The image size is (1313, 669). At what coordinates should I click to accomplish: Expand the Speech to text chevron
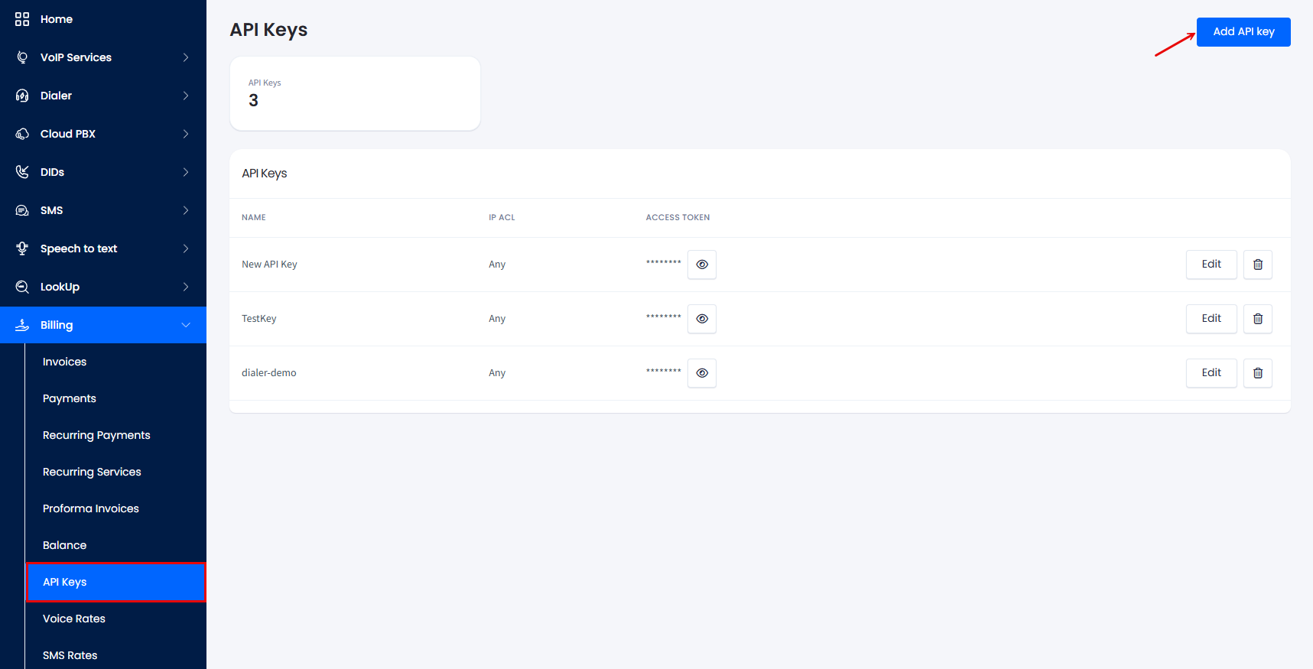pyautogui.click(x=186, y=248)
